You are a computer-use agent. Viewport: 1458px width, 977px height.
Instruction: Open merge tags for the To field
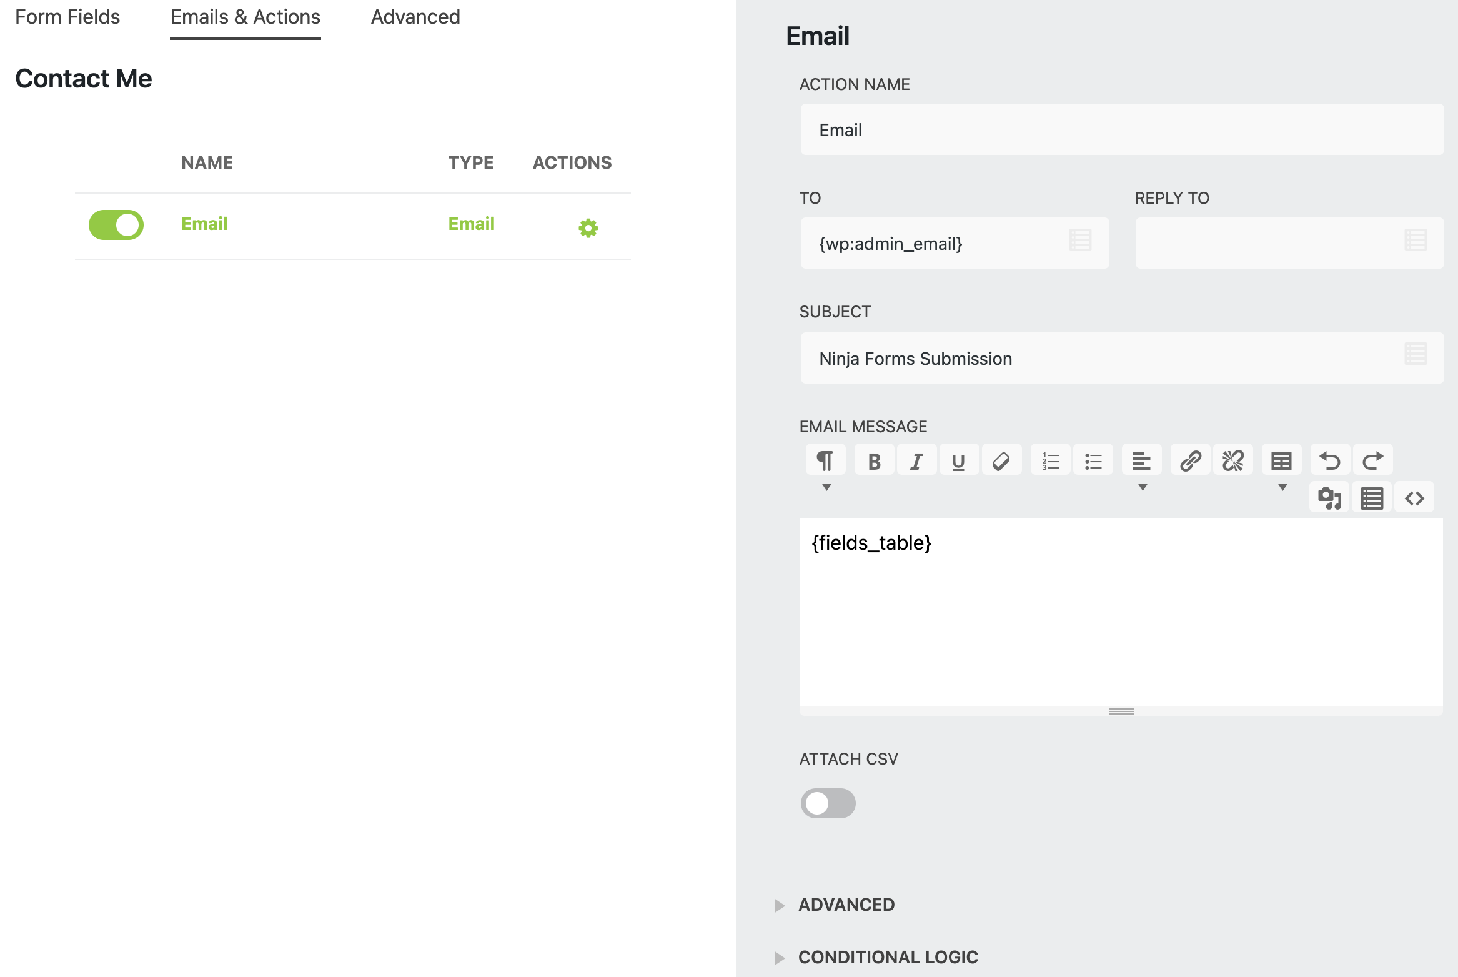[1080, 241]
